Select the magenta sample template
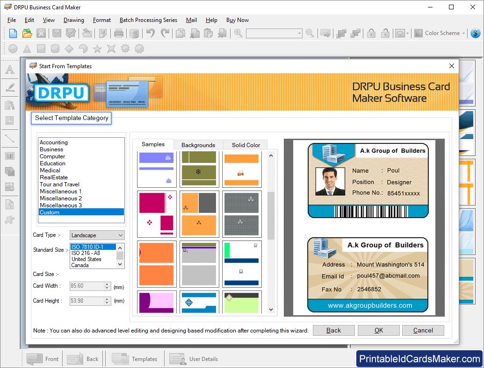Viewport: 484px width, 368px height. (x=157, y=214)
